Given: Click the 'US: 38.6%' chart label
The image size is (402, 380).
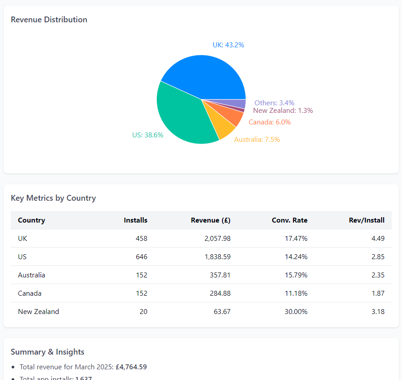Looking at the screenshot, I should (x=148, y=135).
